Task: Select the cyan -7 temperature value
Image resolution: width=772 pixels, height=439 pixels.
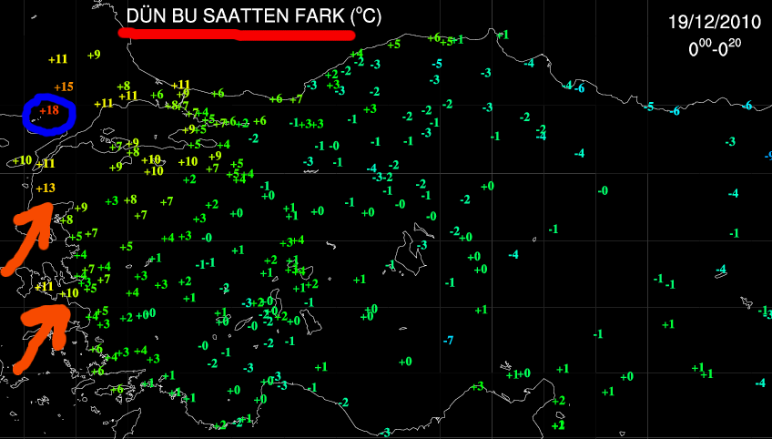Action: 448,341
